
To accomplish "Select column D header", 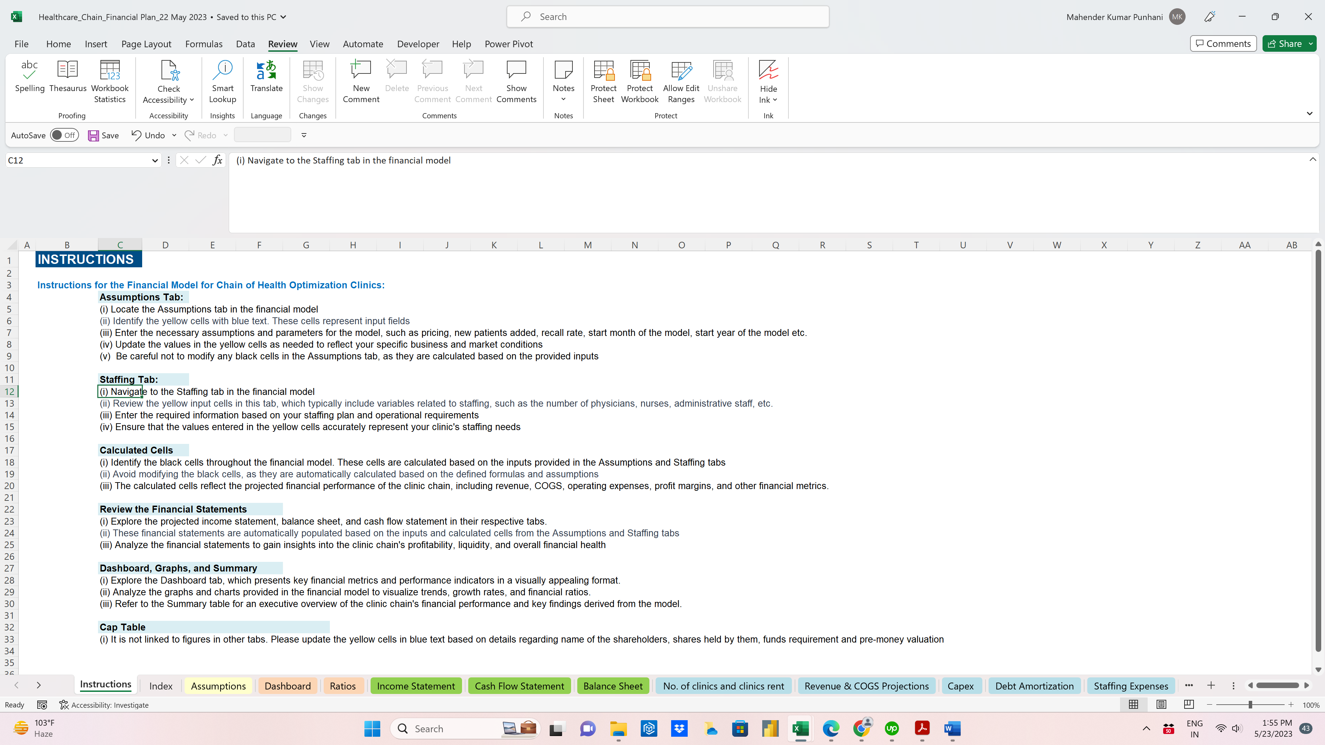I will coord(165,245).
